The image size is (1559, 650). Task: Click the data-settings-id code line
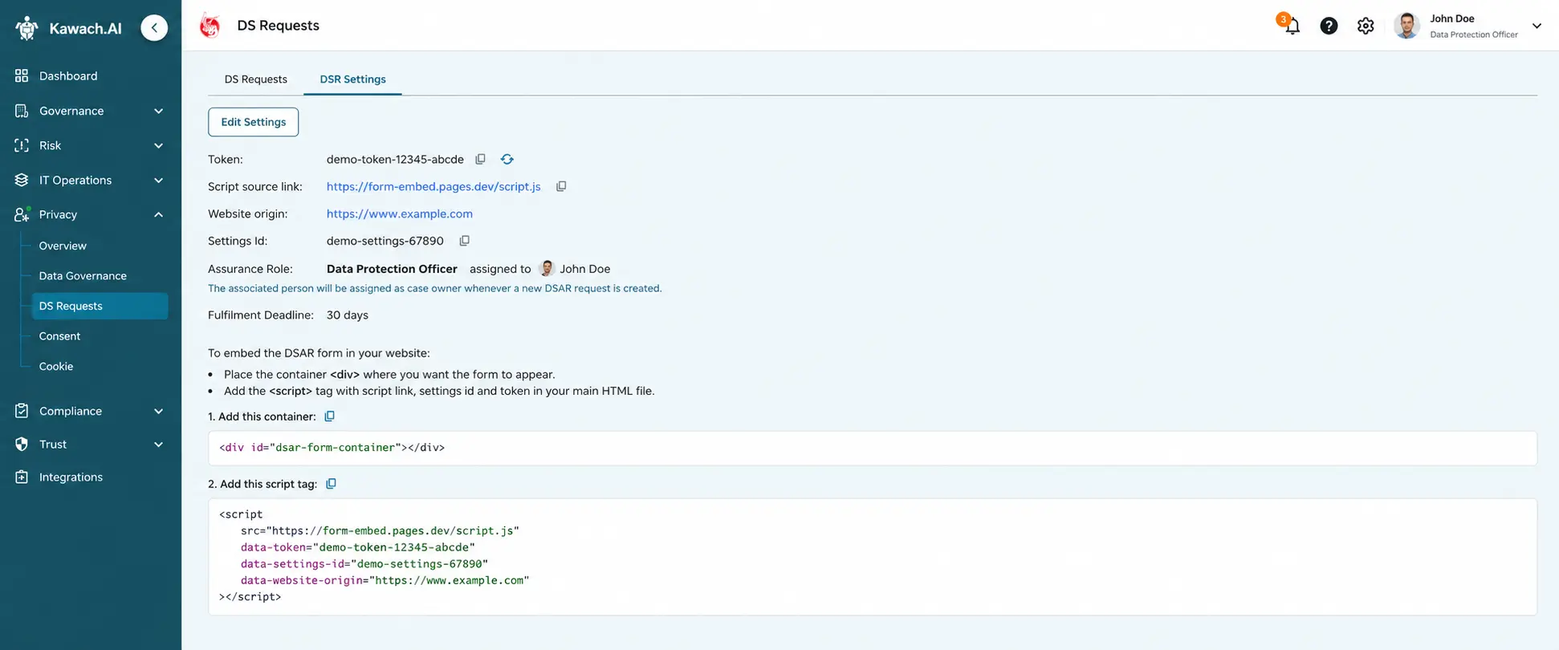[364, 563]
